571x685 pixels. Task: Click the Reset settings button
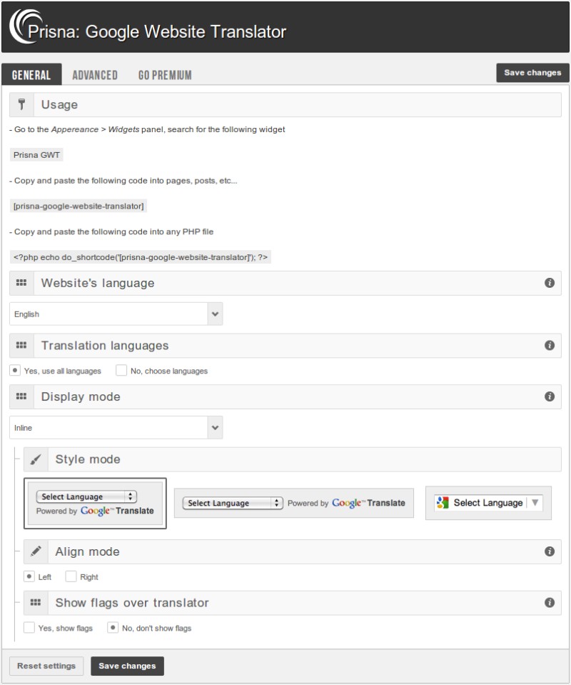[46, 666]
